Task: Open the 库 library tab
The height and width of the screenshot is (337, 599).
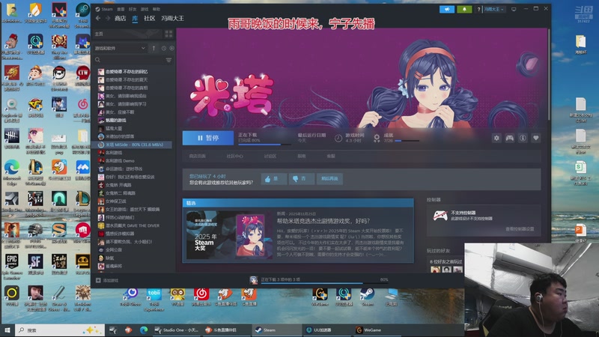Action: pyautogui.click(x=135, y=18)
